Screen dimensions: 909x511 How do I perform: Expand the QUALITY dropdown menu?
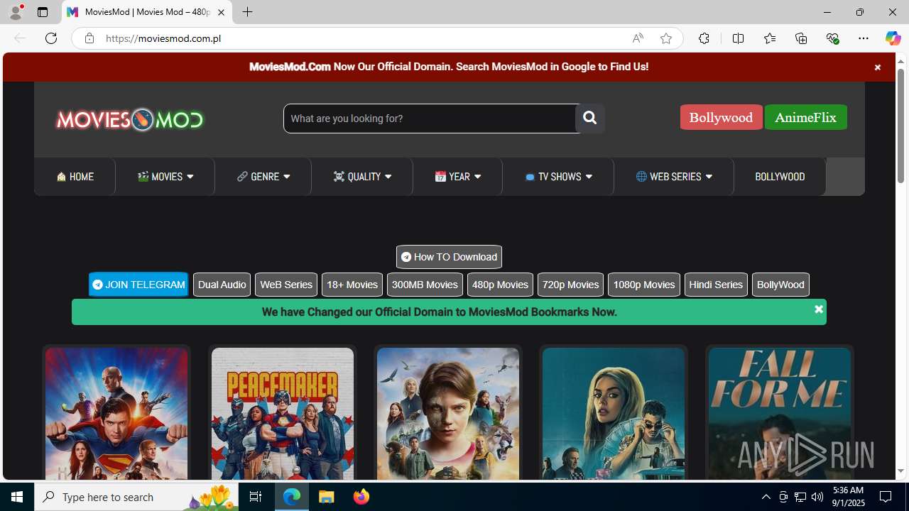[362, 177]
